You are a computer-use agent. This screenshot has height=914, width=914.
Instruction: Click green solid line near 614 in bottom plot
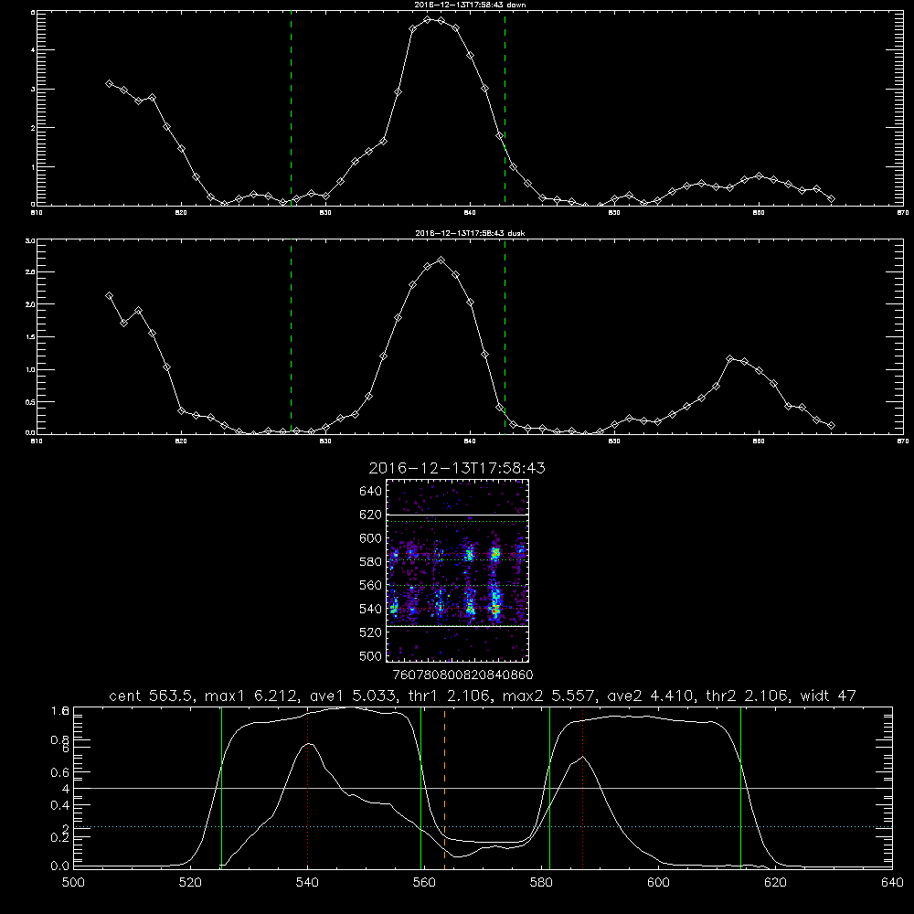tap(741, 790)
